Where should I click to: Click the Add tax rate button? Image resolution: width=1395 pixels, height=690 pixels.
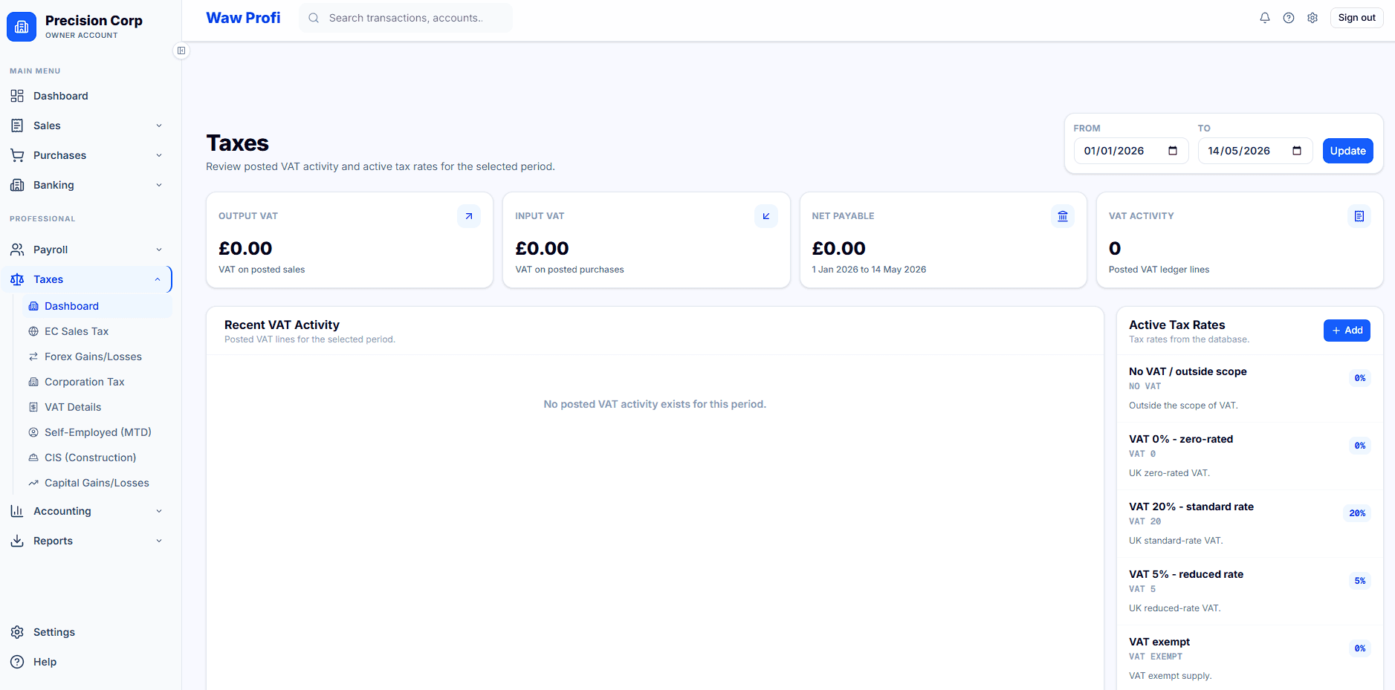click(x=1347, y=331)
